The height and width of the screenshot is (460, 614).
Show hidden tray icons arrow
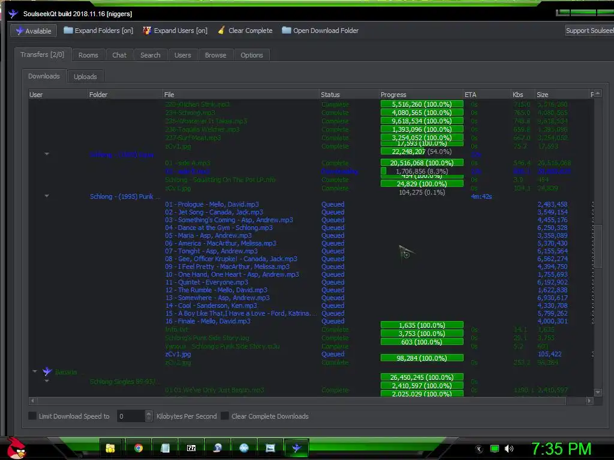pyautogui.click(x=479, y=449)
